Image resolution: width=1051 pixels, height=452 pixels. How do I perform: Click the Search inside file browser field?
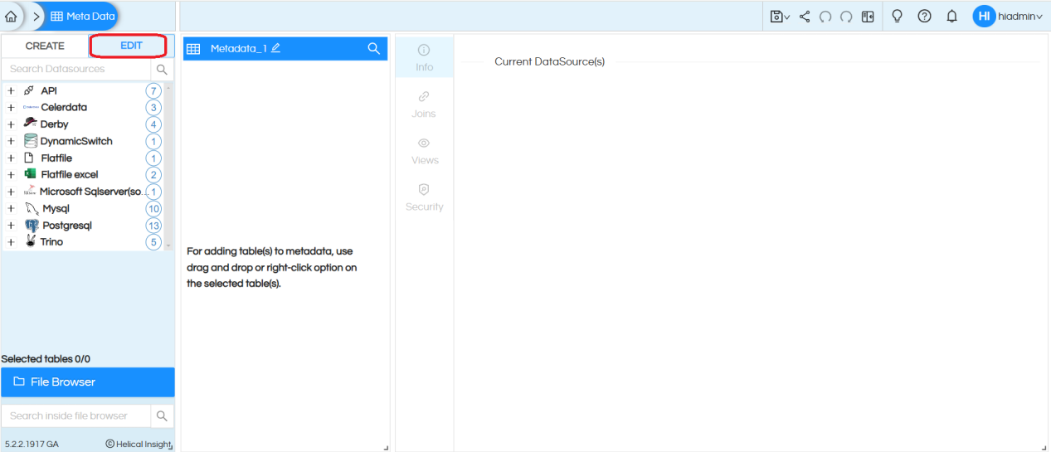(x=76, y=416)
